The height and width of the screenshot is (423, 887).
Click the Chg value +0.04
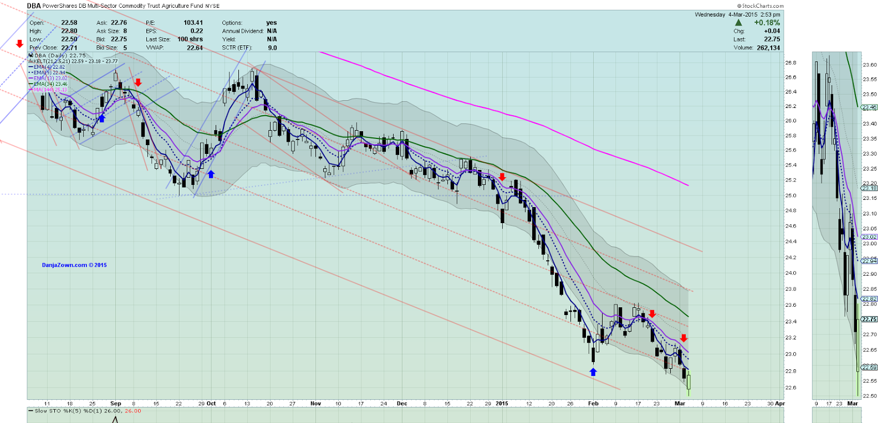[x=772, y=31]
